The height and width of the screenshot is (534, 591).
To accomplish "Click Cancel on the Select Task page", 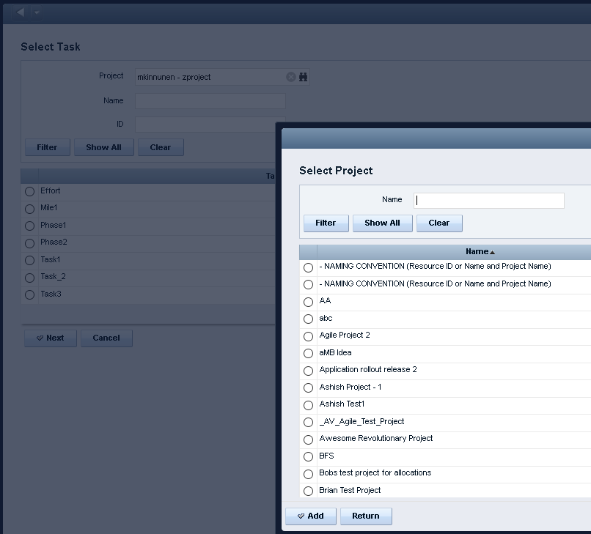I will coord(106,338).
